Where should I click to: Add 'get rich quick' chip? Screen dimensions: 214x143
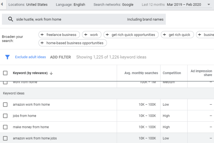(177, 35)
